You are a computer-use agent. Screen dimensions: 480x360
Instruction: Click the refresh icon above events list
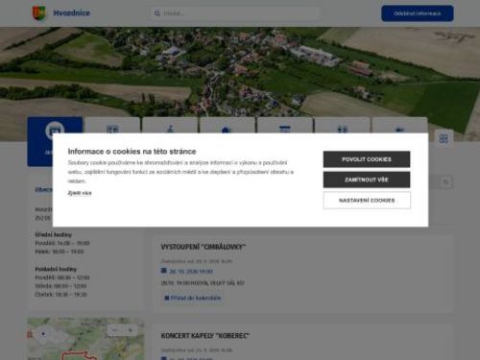click(x=446, y=182)
